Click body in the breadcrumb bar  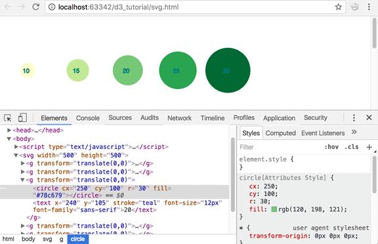(28, 239)
